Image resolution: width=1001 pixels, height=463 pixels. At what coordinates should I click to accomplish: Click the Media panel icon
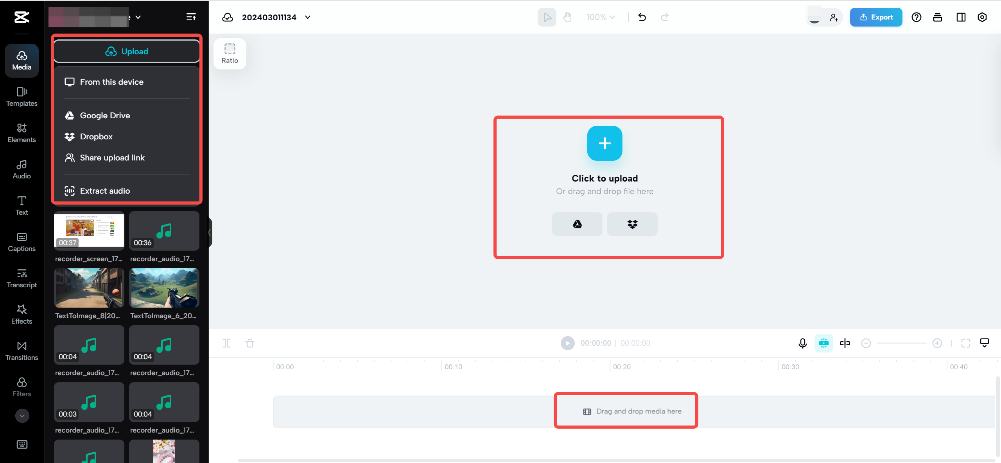pyautogui.click(x=22, y=60)
